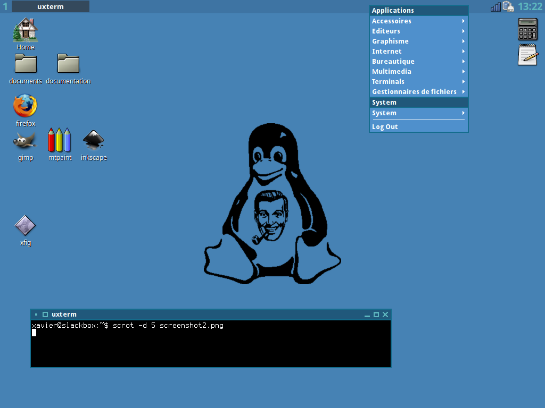
Task: Expand arrow next to Terminals
Action: click(x=464, y=81)
